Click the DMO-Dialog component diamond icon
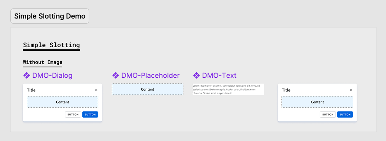The image size is (386, 141). [x=27, y=75]
